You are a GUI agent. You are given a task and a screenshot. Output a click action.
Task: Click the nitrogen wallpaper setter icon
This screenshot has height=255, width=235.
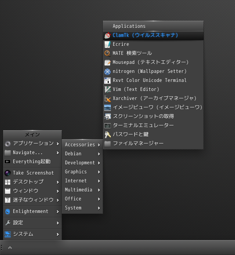pyautogui.click(x=107, y=71)
